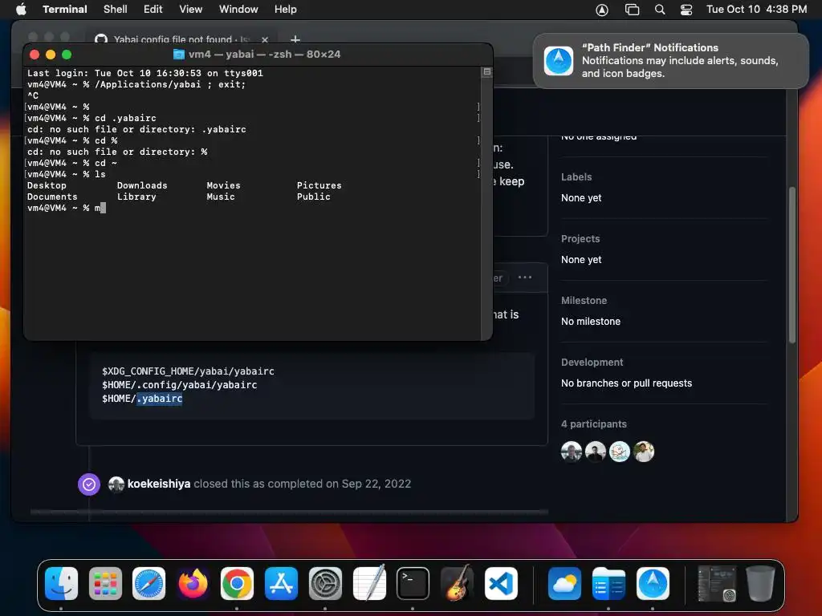Click the $HOME/.config/yabai/yabairc line

pyautogui.click(x=179, y=385)
